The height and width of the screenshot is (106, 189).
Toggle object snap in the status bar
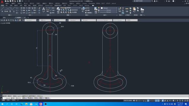pyautogui.click(x=159, y=101)
